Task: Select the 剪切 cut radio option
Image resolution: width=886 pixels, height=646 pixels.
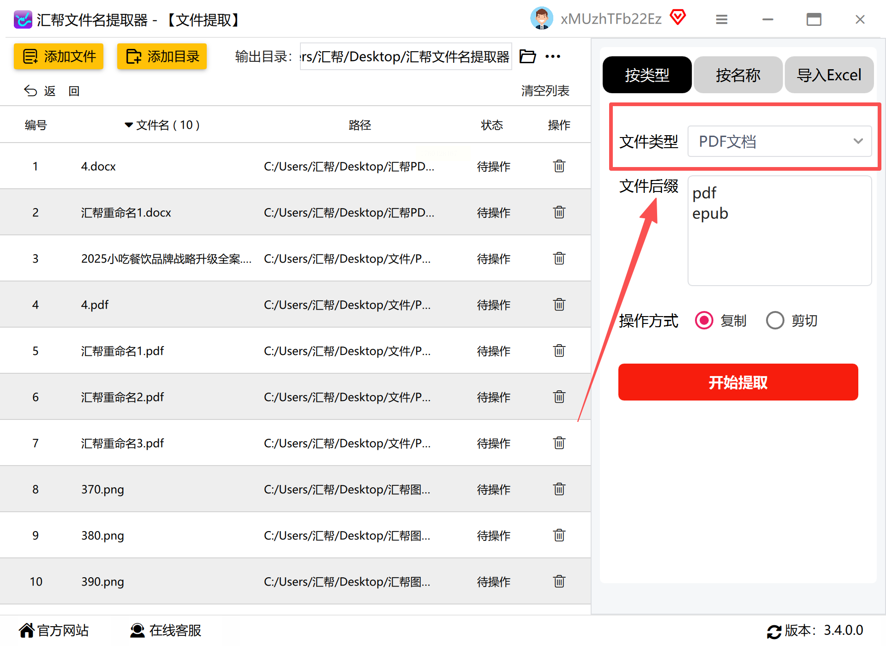Action: (x=775, y=320)
